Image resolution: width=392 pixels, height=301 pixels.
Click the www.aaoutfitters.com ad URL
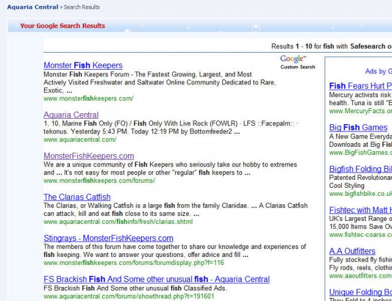click(361, 276)
